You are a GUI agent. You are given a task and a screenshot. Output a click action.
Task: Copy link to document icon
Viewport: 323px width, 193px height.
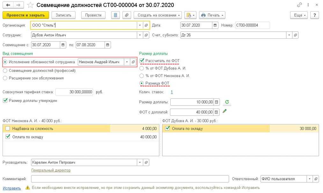coord(299,5)
